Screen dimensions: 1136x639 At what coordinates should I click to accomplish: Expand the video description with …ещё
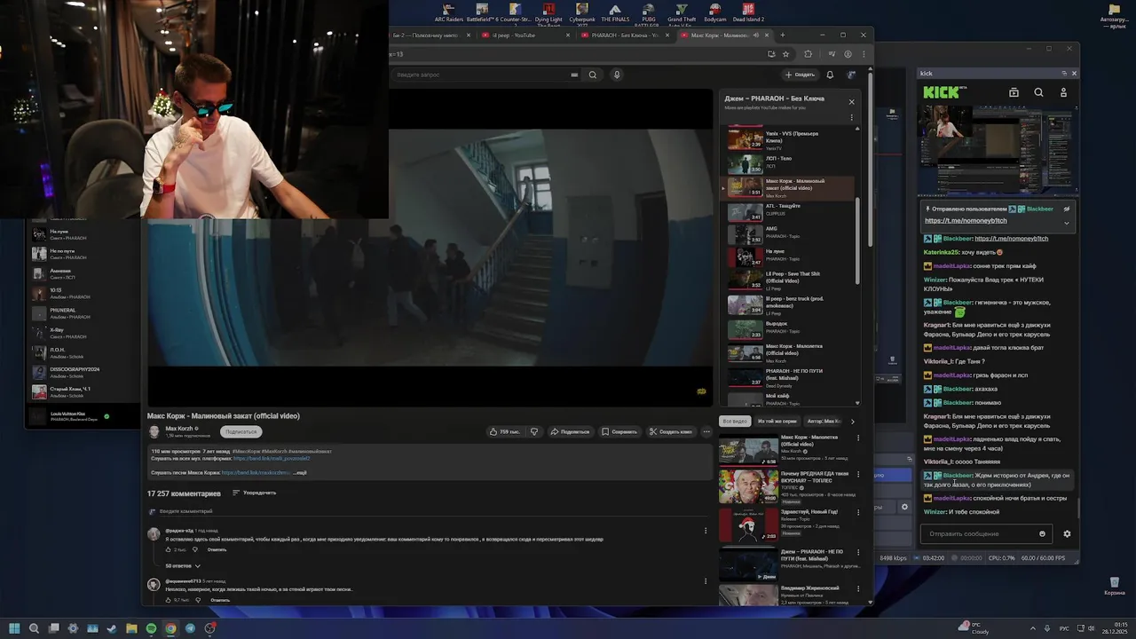click(301, 472)
